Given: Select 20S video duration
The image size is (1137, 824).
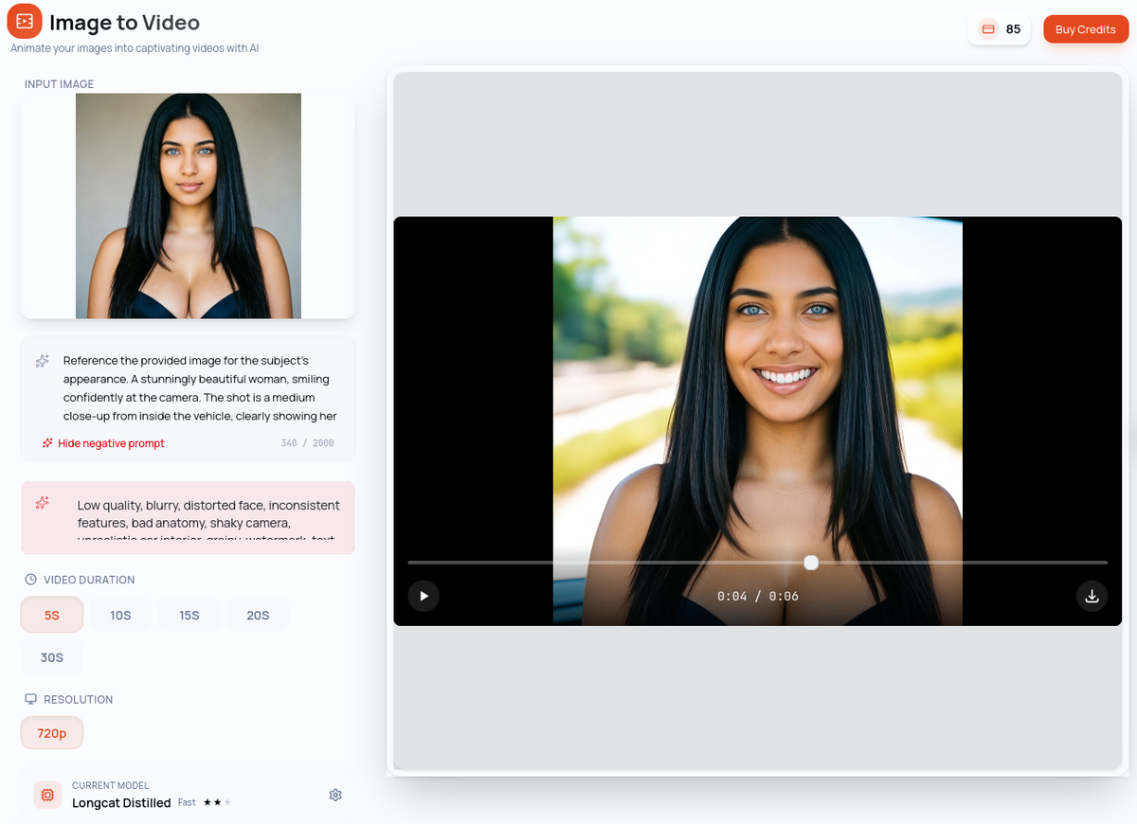Looking at the screenshot, I should [x=258, y=615].
